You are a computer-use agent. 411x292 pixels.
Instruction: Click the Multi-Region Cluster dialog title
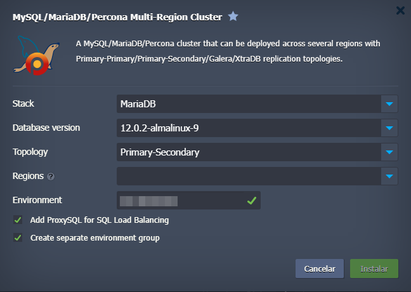(x=117, y=17)
